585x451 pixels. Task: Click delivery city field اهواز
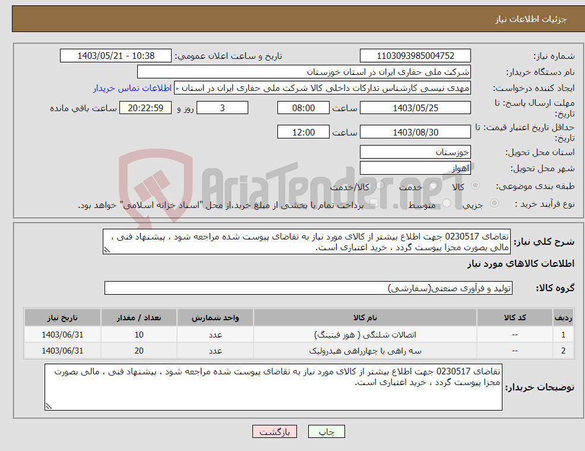point(415,168)
